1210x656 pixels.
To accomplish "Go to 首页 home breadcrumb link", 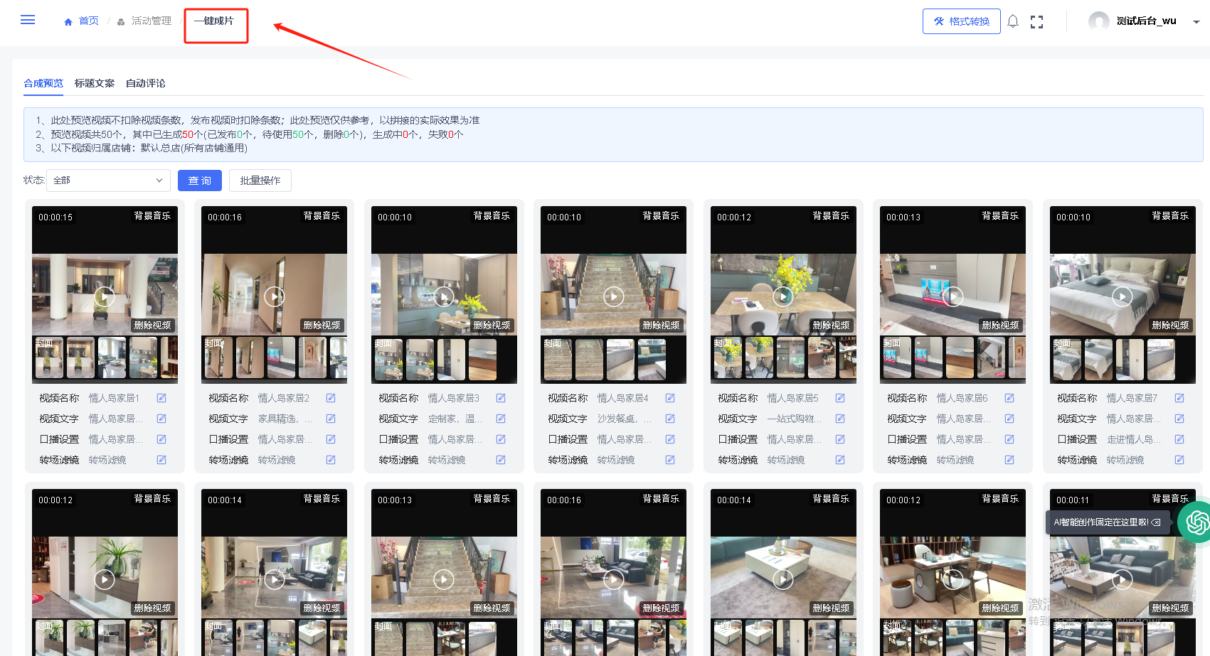I will tap(82, 21).
